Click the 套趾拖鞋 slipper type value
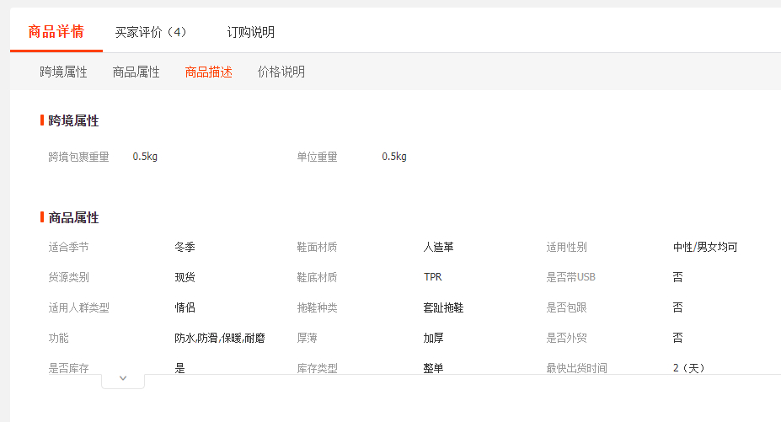This screenshot has height=422, width=781. [x=443, y=307]
